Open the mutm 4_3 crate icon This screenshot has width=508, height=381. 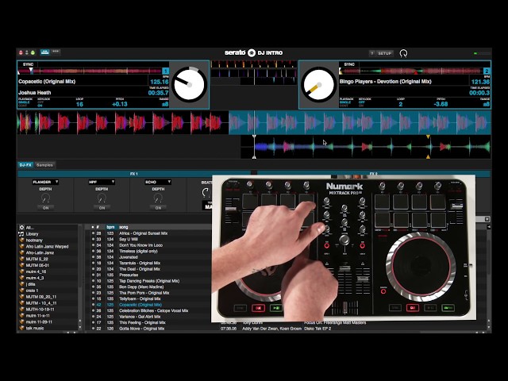tap(21, 278)
